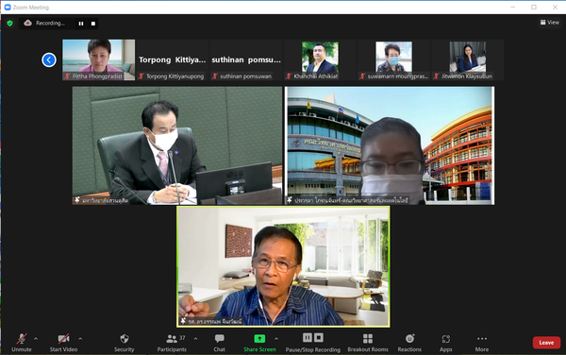
Task: Open audio options arrow beside Unmute
Action: pos(36,339)
